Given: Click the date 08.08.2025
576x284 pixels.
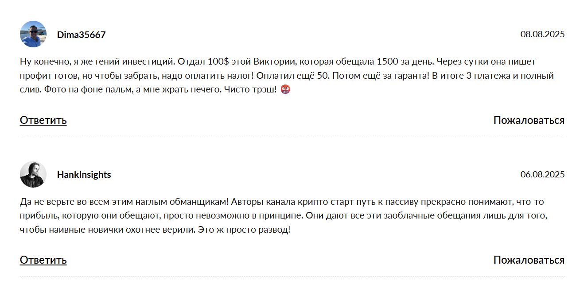Looking at the screenshot, I should coord(542,35).
